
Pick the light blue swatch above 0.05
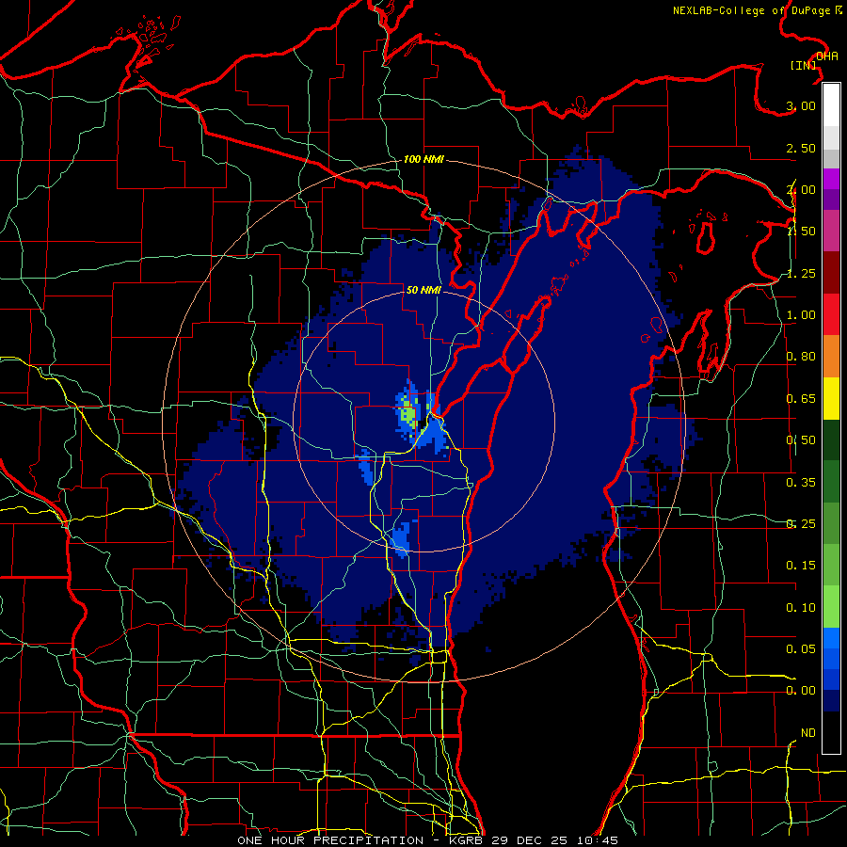pyautogui.click(x=831, y=638)
